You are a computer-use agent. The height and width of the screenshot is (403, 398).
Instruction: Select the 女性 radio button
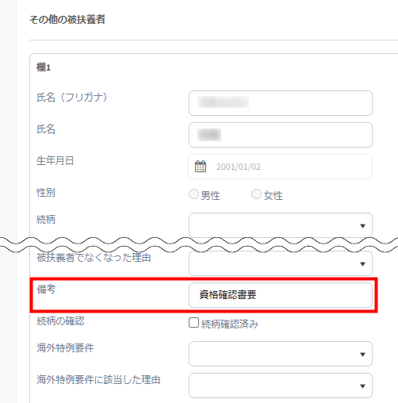click(x=256, y=194)
